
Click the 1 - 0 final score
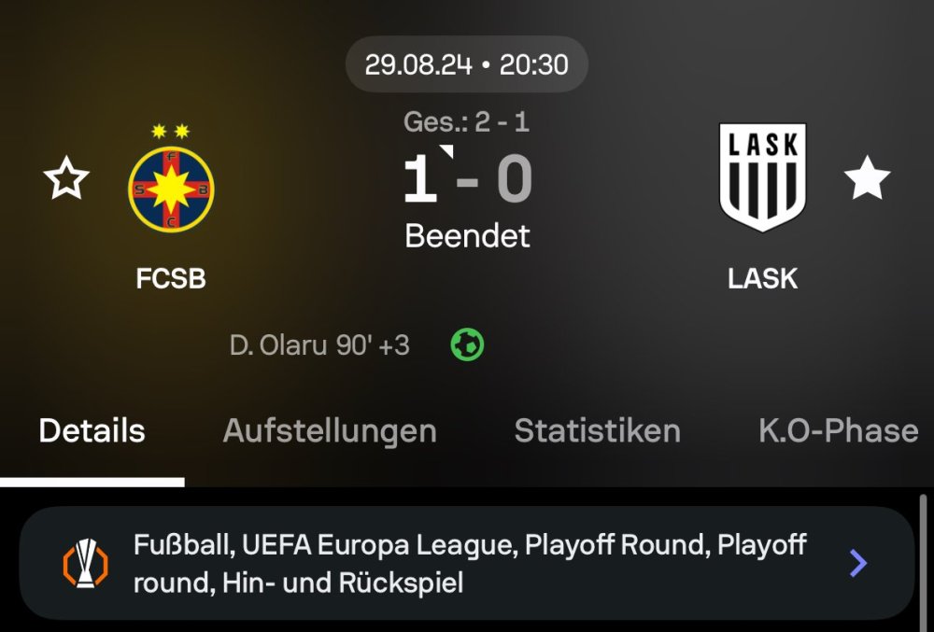[x=467, y=179]
